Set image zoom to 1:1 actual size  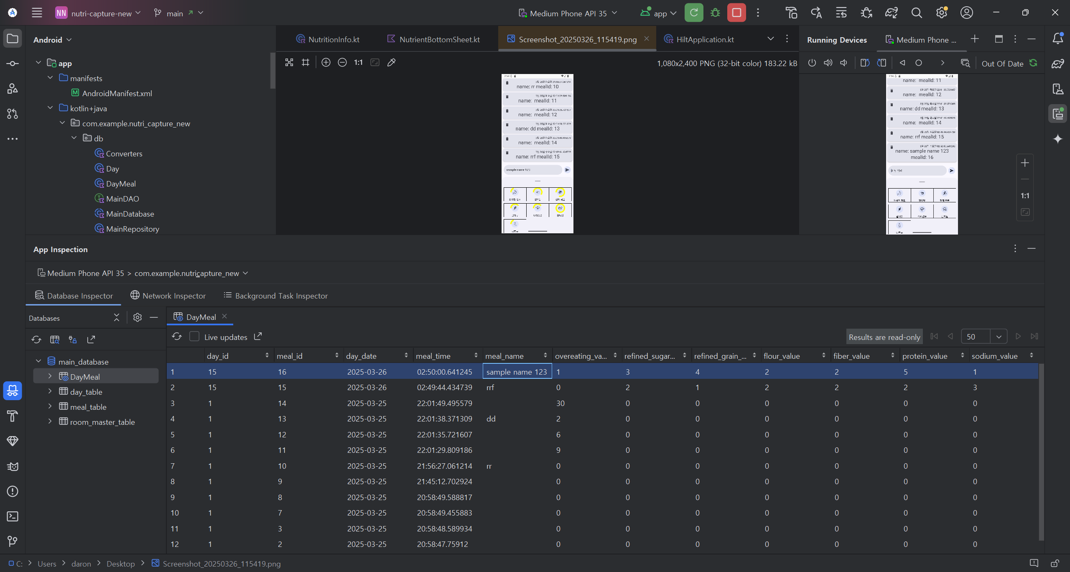click(358, 62)
